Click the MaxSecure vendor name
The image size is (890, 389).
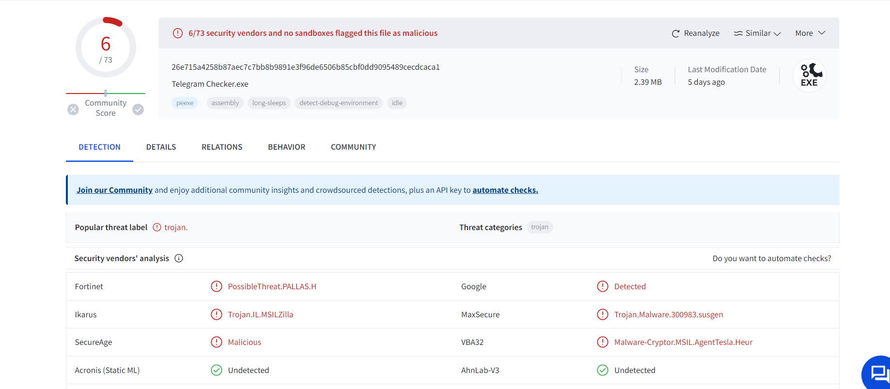tap(480, 314)
